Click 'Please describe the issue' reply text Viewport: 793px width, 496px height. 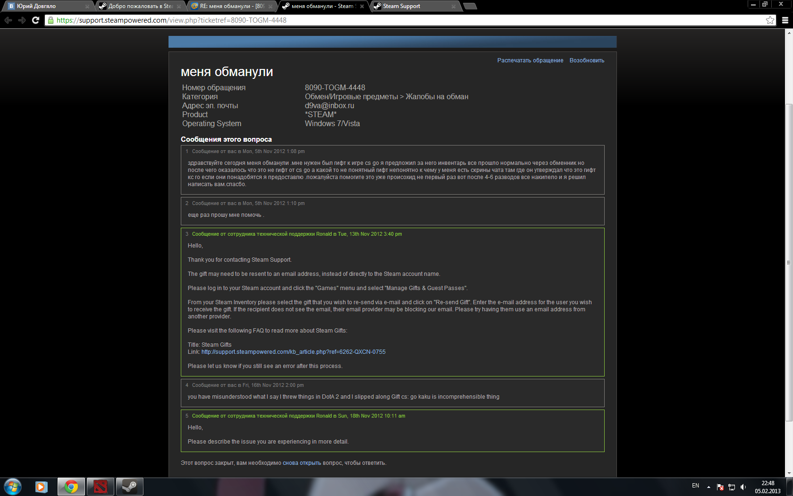point(268,442)
